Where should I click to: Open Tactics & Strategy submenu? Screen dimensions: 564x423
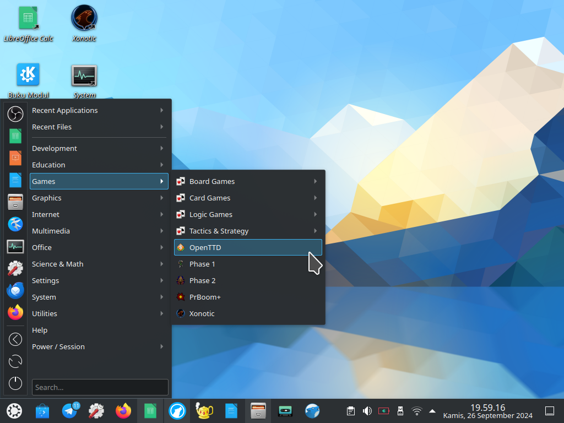coord(248,231)
